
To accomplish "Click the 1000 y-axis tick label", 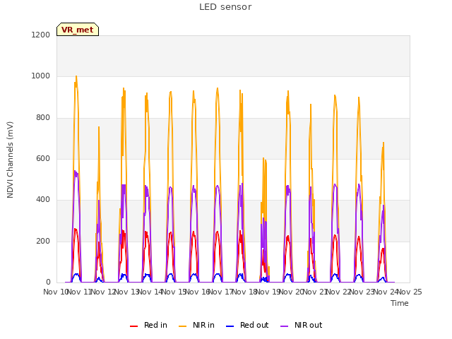I will coord(41,76).
